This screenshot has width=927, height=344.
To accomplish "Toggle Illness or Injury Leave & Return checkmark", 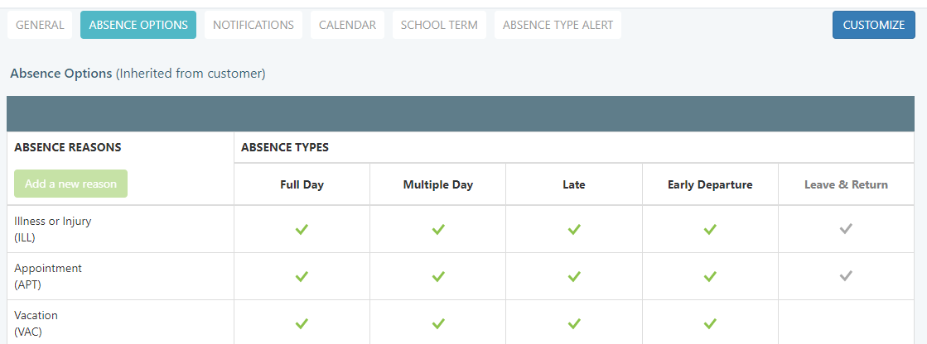I will [845, 229].
